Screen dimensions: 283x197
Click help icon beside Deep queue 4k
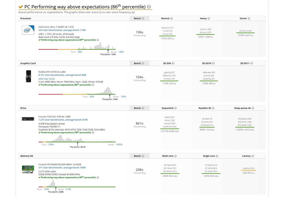coord(253,108)
